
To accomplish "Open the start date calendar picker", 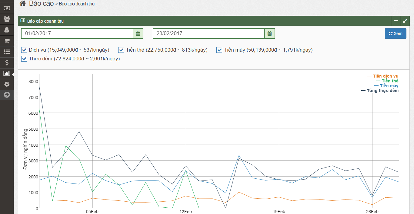I will pos(138,34).
